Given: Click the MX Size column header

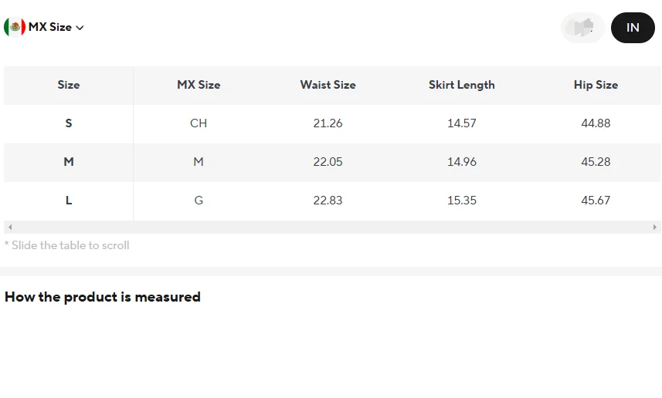Looking at the screenshot, I should (199, 85).
